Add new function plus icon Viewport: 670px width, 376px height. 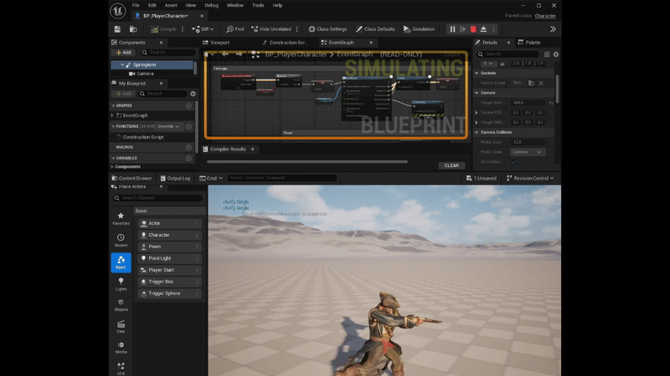(188, 126)
